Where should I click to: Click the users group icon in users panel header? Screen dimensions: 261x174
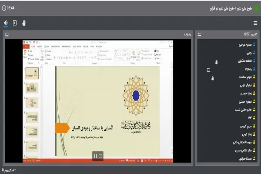[x=199, y=35]
